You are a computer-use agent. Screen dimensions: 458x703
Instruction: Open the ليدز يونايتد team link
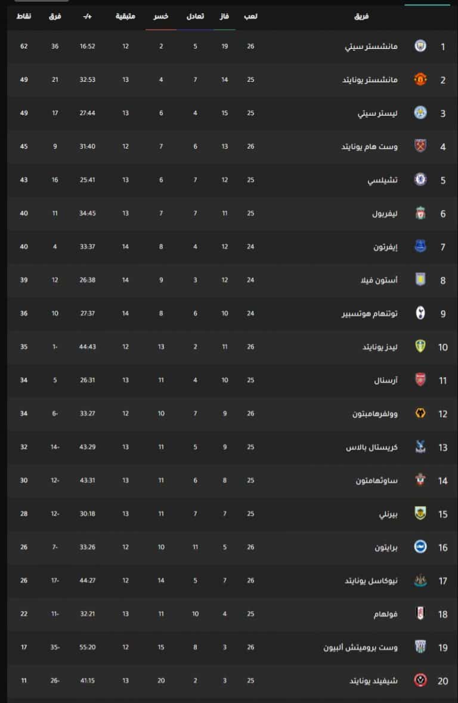pos(380,347)
